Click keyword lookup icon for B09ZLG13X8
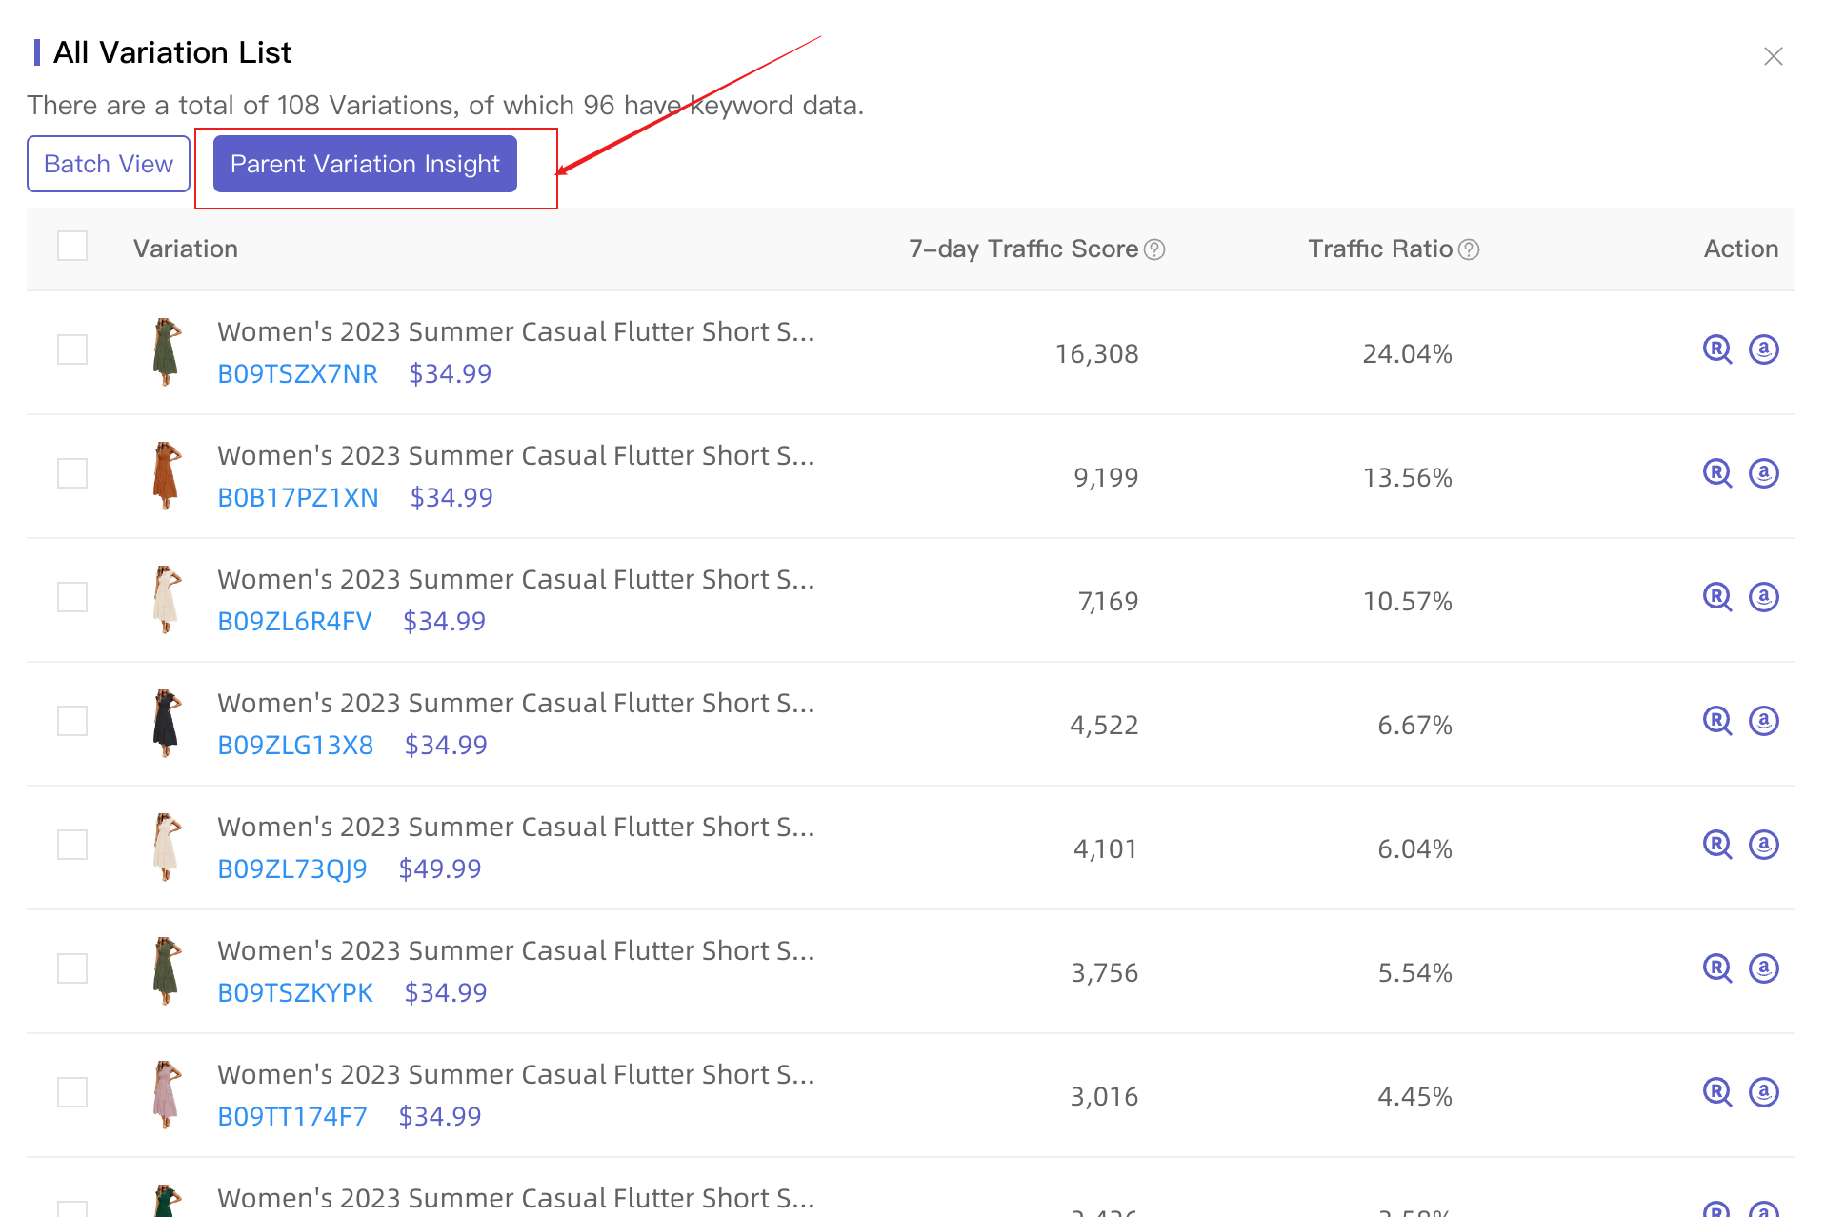This screenshot has width=1825, height=1217. (1715, 721)
